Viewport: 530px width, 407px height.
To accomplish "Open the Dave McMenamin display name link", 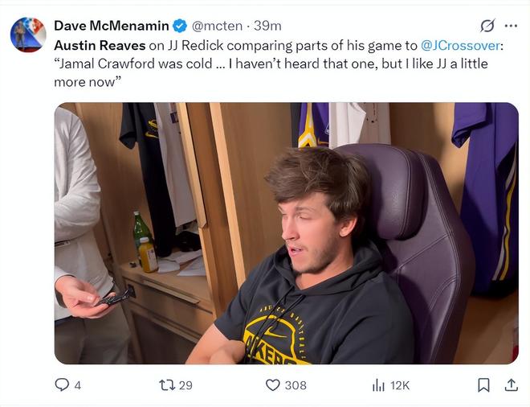I will pos(112,26).
